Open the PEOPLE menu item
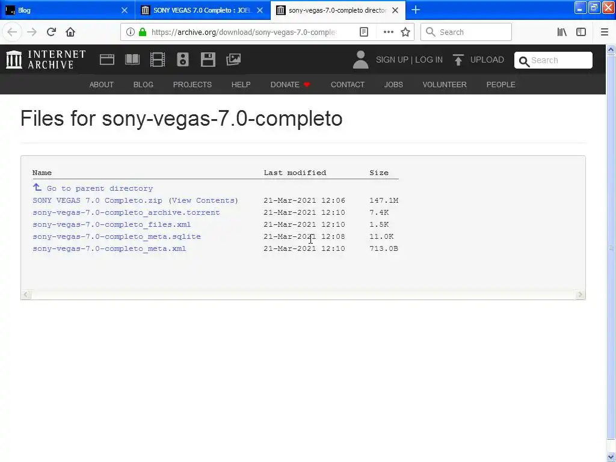The width and height of the screenshot is (616, 462). (501, 84)
